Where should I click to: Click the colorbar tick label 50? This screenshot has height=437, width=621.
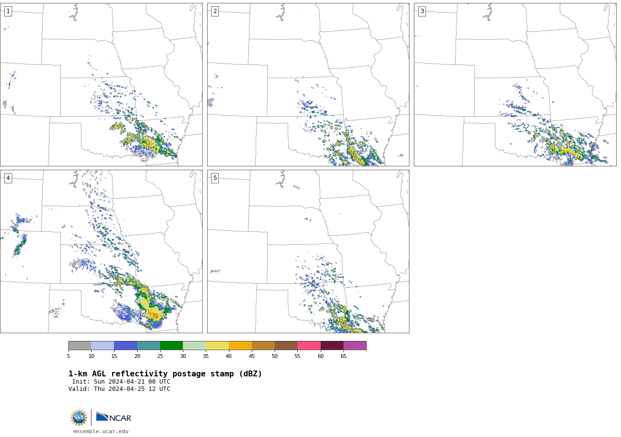pyautogui.click(x=275, y=356)
